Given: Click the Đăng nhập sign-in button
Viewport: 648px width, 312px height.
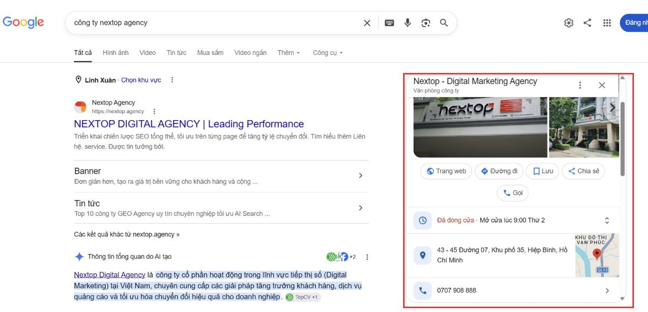Looking at the screenshot, I should pyautogui.click(x=634, y=23).
